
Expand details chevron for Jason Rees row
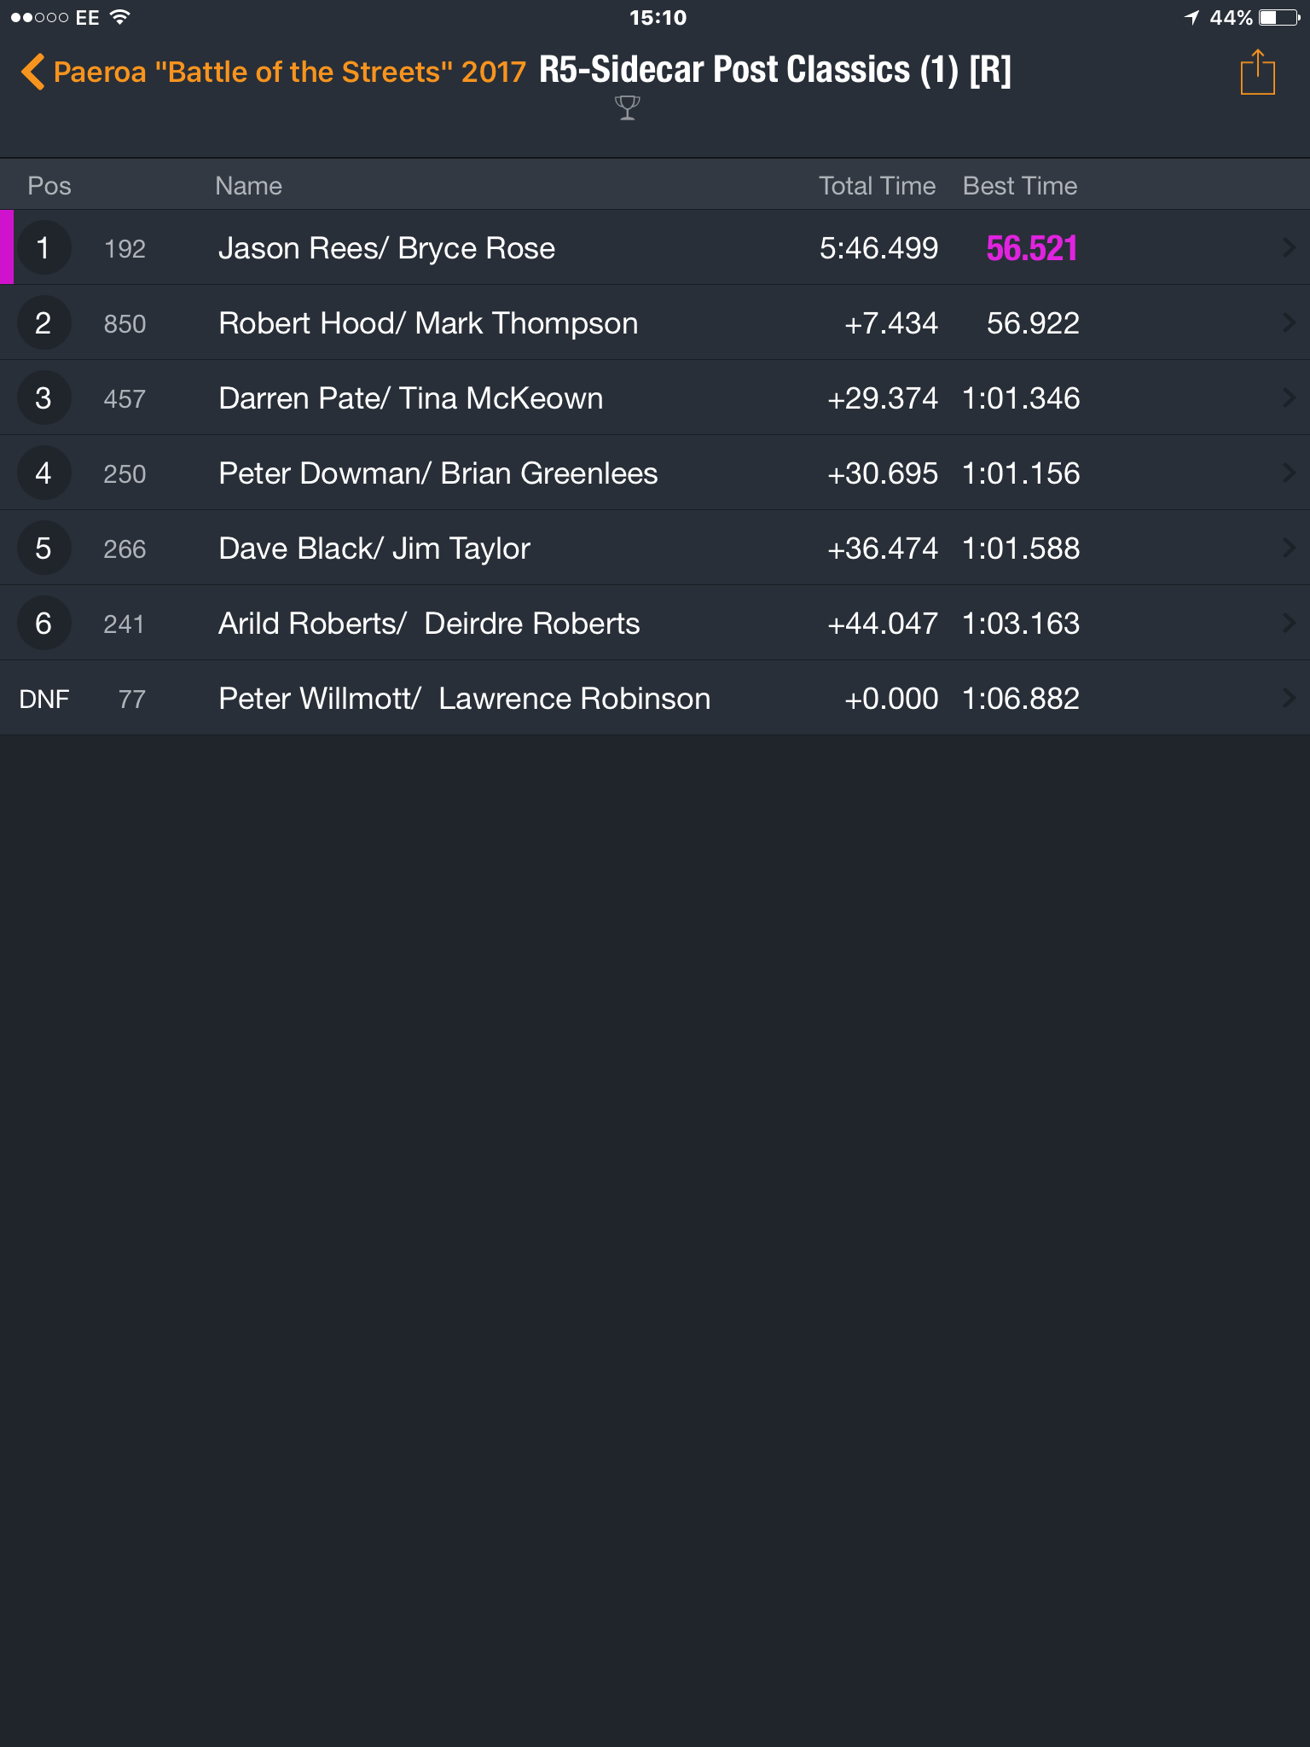1289,248
